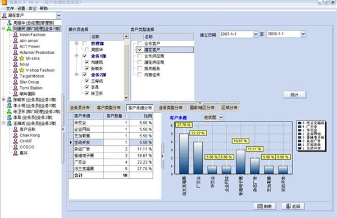
Task: Switch to the 区域分布 tab
Action: click(230, 108)
